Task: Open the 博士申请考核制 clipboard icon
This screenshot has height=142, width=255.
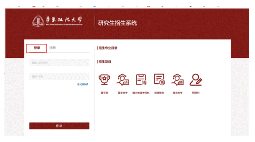Action: click(x=141, y=80)
